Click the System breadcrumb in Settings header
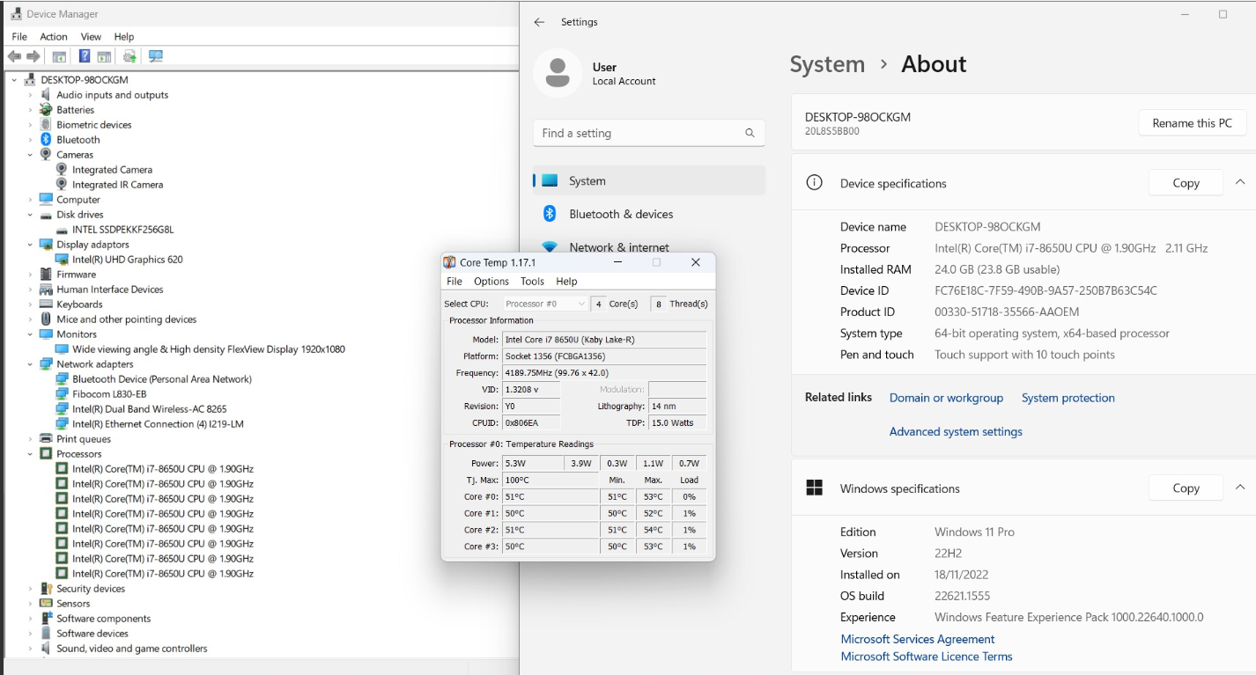Viewport: 1256px width, 675px height. [827, 64]
